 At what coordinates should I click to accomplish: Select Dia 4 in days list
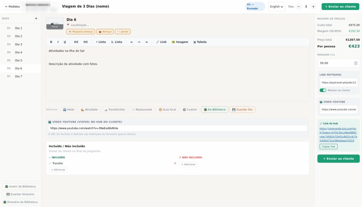21,52
